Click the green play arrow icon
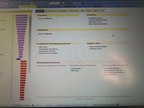144x108 pixels. [43, 4]
